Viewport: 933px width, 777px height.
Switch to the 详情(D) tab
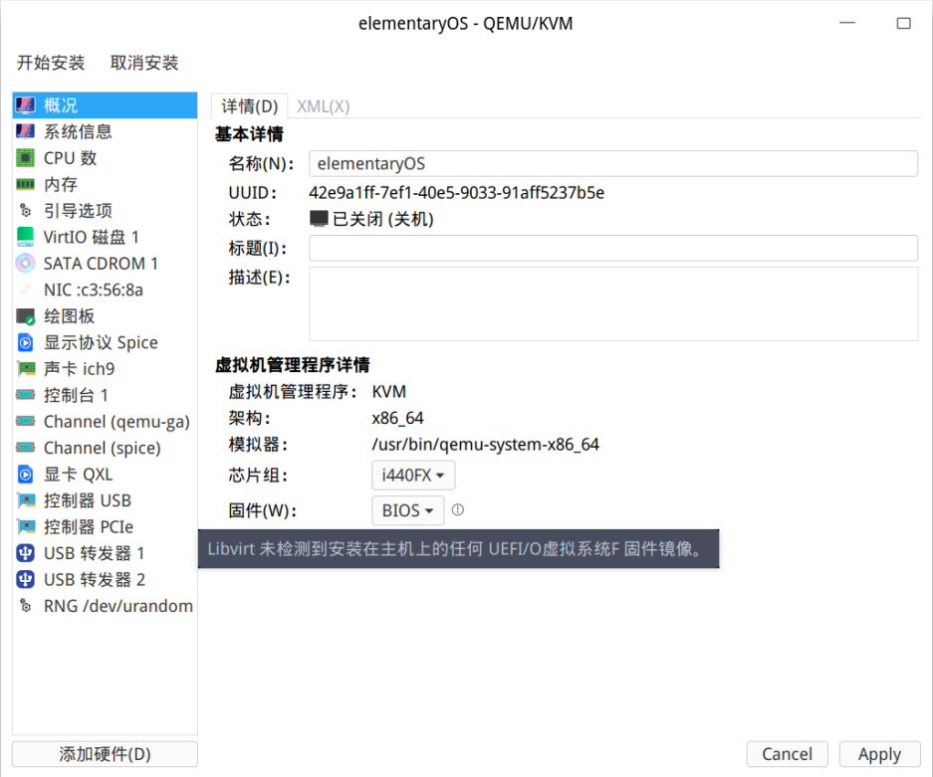(x=250, y=106)
